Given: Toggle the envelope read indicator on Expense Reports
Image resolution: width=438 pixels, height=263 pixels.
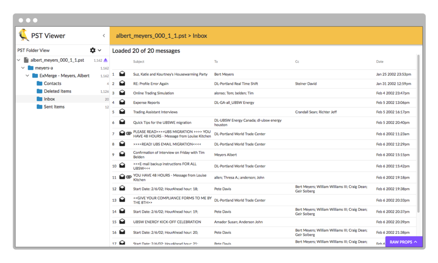Looking at the screenshot, I should pos(122,102).
